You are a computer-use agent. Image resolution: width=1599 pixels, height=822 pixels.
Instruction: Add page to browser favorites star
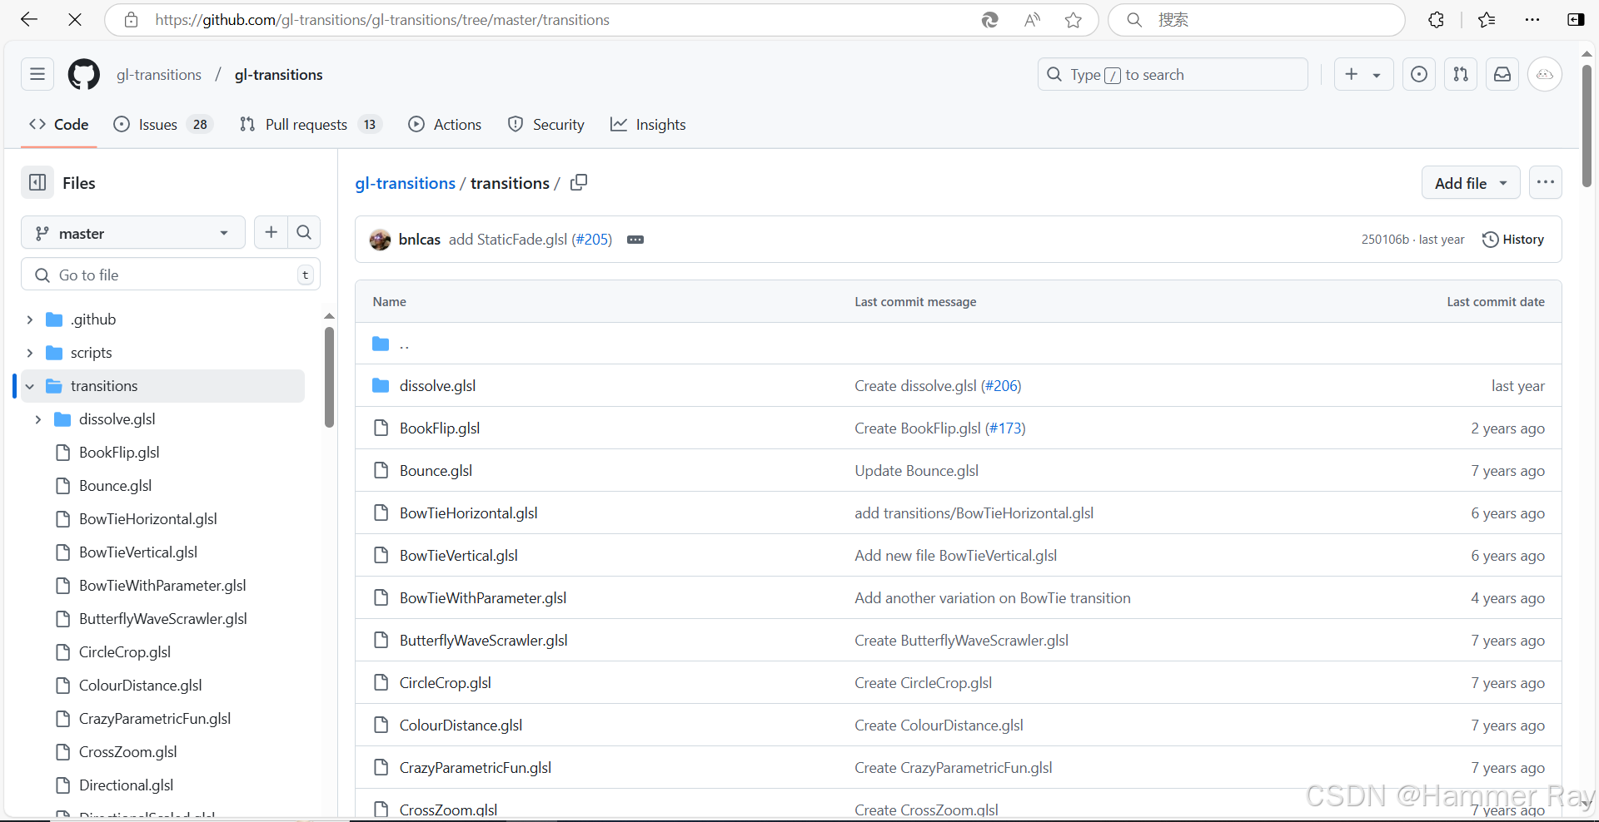[1073, 19]
